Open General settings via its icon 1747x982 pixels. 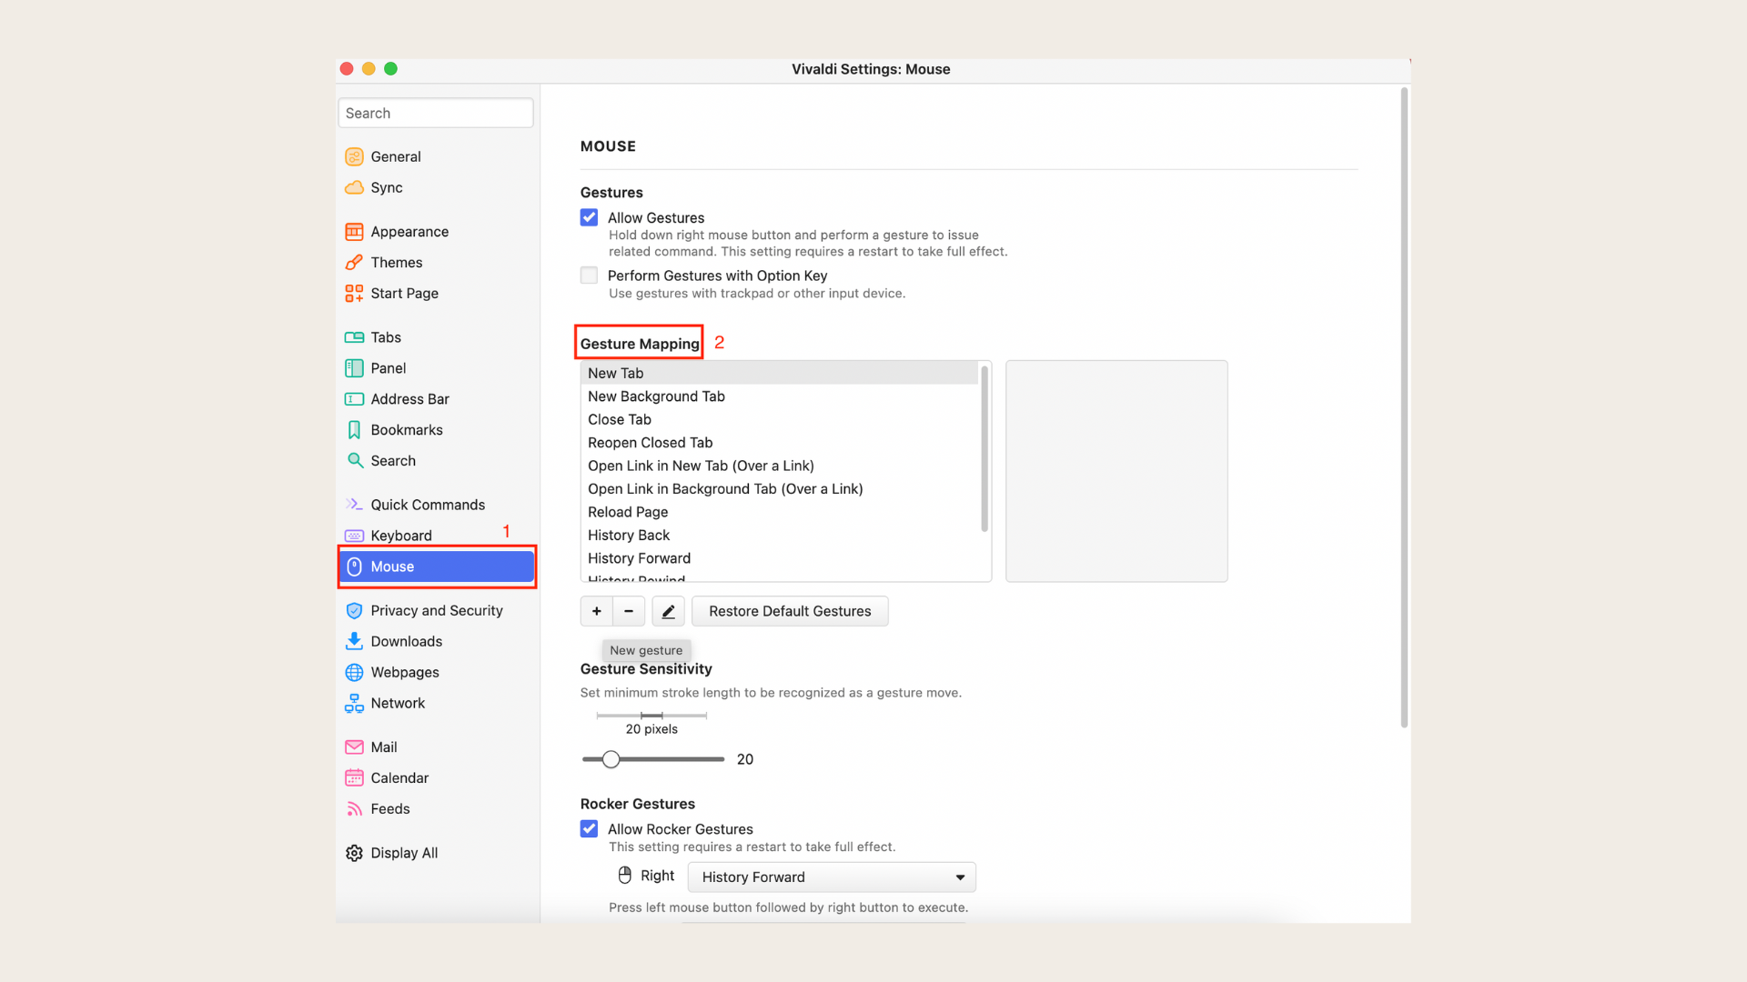354,156
